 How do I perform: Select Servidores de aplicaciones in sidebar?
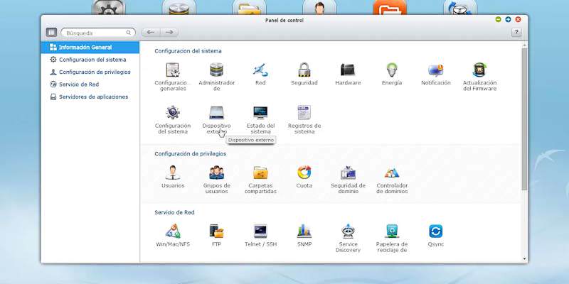[90, 97]
